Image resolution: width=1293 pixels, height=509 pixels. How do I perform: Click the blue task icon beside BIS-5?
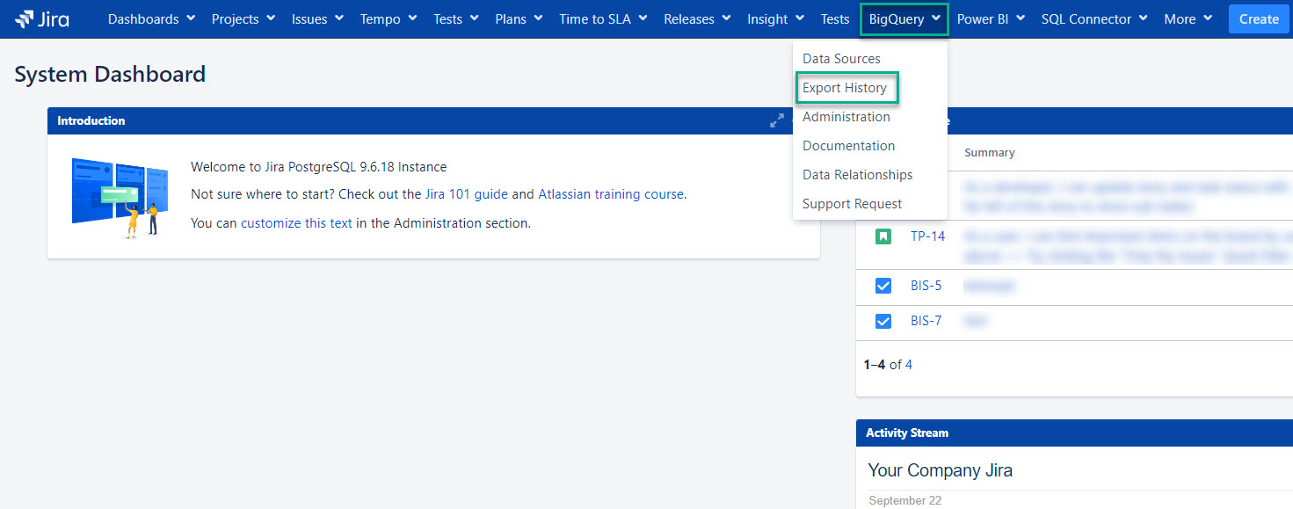coord(883,286)
